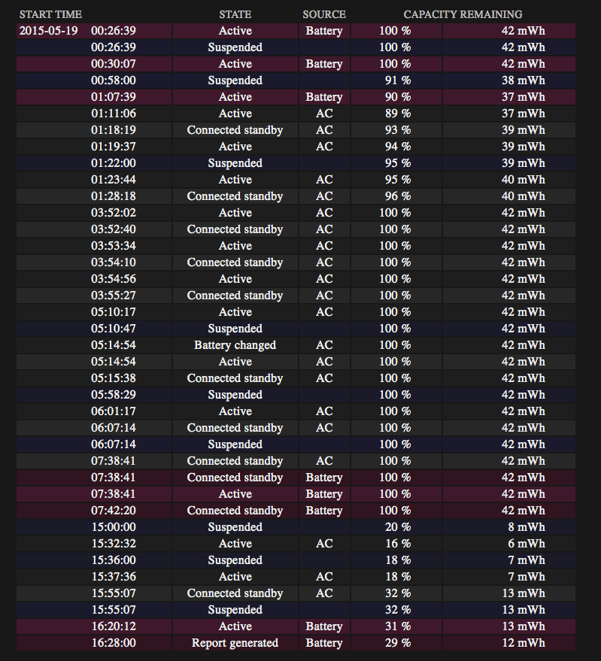Click the 15:00:00 start time entry
The height and width of the screenshot is (661, 601).
tap(114, 527)
